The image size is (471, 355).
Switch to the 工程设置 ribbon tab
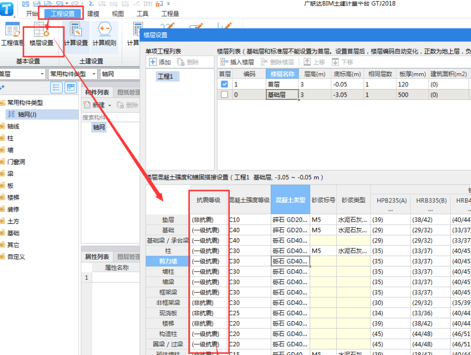tap(63, 14)
